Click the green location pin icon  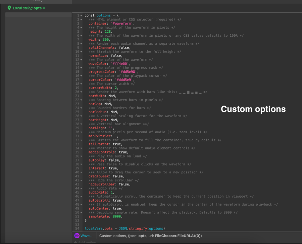pyautogui.click(x=9, y=8)
